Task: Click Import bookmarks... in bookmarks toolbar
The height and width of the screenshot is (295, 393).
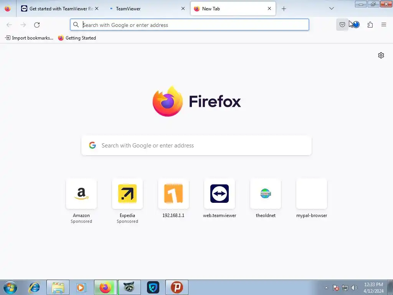Action: (x=29, y=38)
